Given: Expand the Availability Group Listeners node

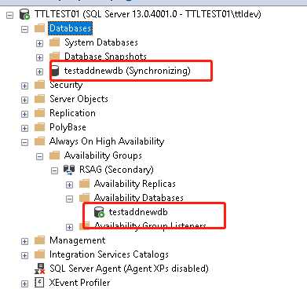Looking at the screenshot, I should point(69,227).
